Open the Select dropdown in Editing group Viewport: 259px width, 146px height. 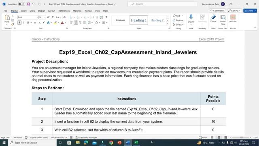click(178, 24)
